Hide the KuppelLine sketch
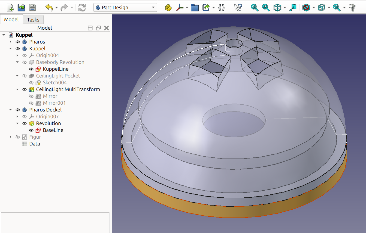Image resolution: width=366 pixels, height=233 pixels. [31, 69]
